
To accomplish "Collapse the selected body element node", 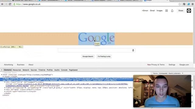I will tap(3, 78).
